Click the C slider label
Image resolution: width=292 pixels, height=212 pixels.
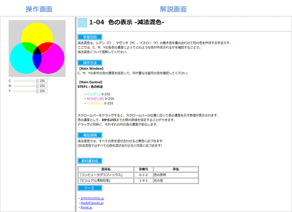[x=10, y=81]
